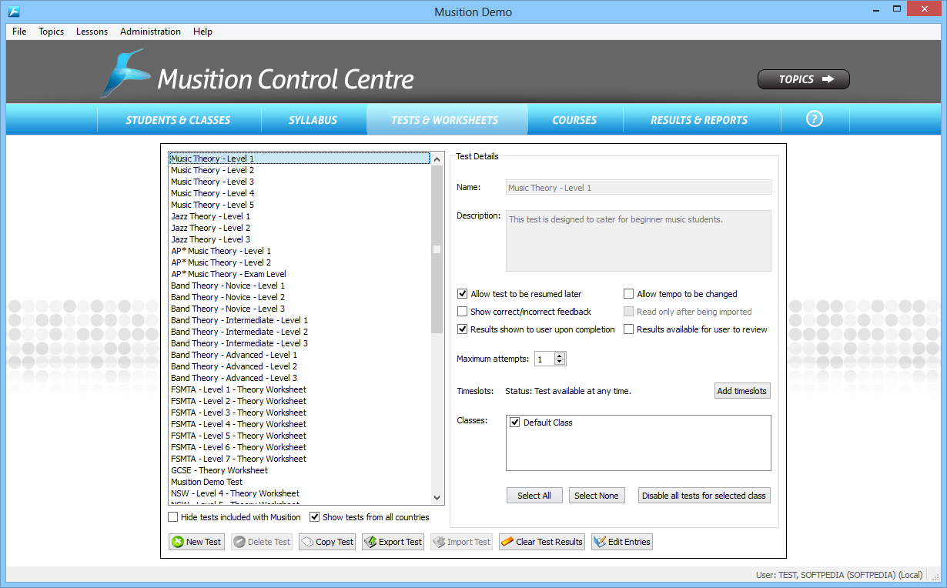
Task: Select Band Theory - Intermediate - Level 3
Action: pos(299,343)
